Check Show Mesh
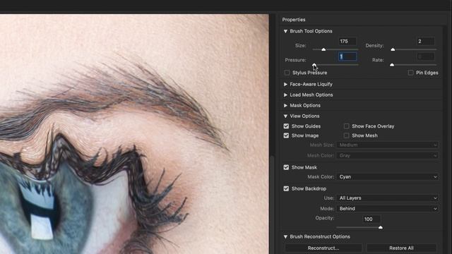The image size is (452, 254). [347, 135]
